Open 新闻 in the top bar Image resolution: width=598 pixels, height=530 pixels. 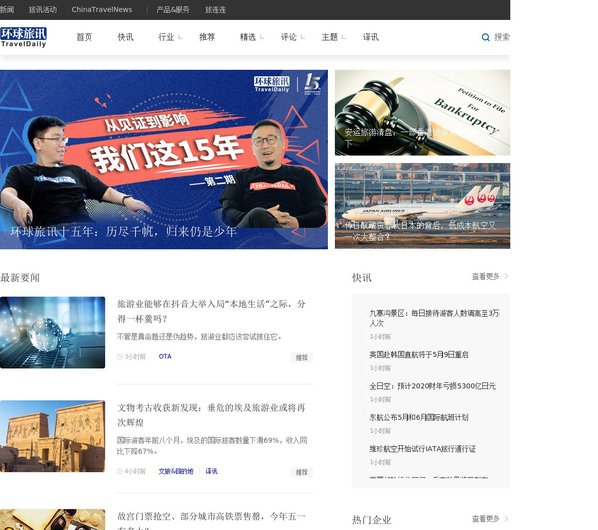click(7, 9)
